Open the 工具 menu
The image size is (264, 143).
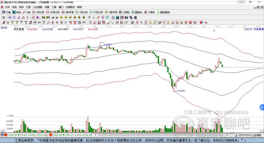click(54, 7)
